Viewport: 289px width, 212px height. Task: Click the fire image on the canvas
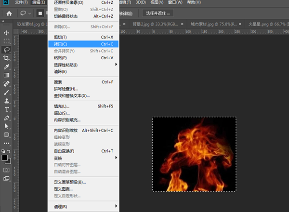(194, 154)
